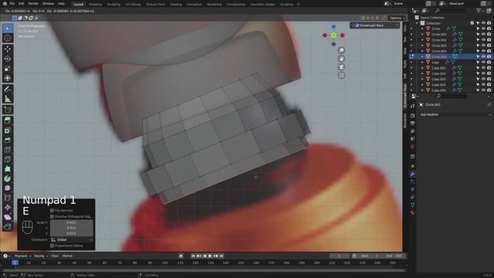Screen dimensions: 494x278
Task: Open the Modifier properties wrench tab
Action: pyautogui.click(x=413, y=174)
